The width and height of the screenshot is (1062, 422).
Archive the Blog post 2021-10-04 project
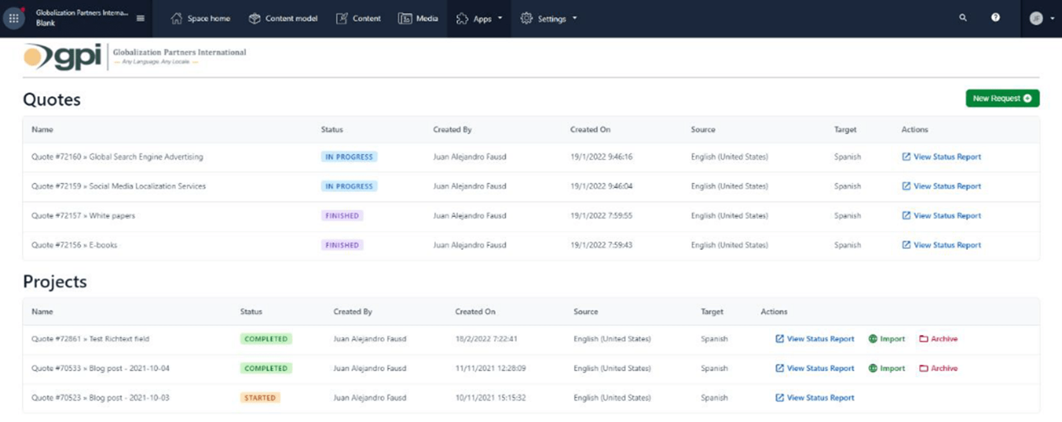938,368
